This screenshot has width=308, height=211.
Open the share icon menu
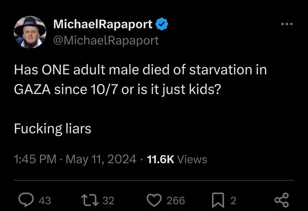282,200
